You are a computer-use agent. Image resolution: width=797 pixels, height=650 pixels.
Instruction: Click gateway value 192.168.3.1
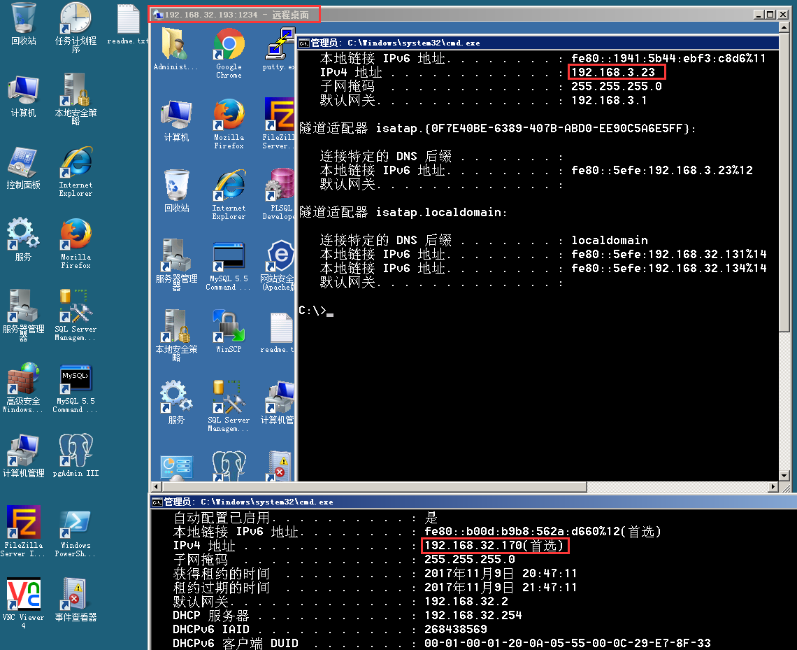(x=609, y=101)
